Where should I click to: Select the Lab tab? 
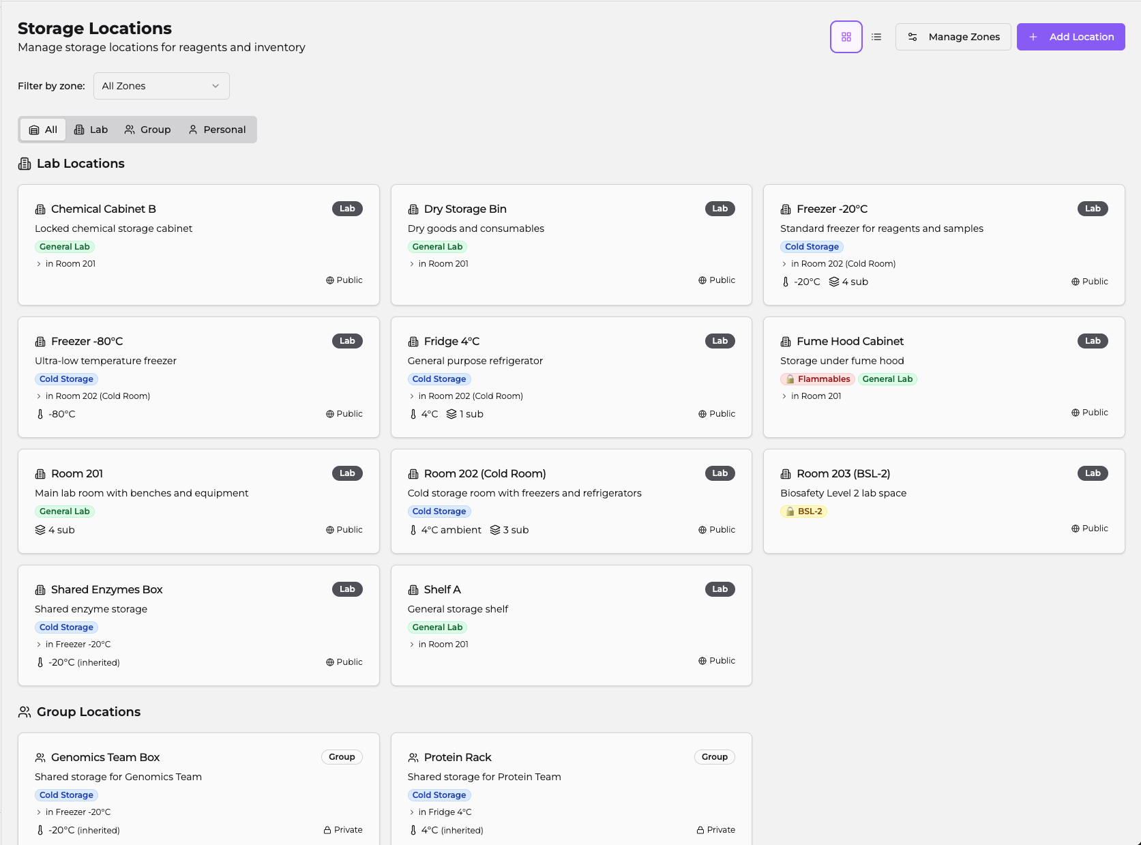click(x=91, y=130)
